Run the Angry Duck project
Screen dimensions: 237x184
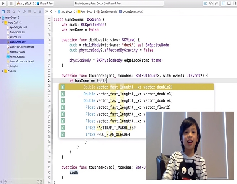coord(3,3)
